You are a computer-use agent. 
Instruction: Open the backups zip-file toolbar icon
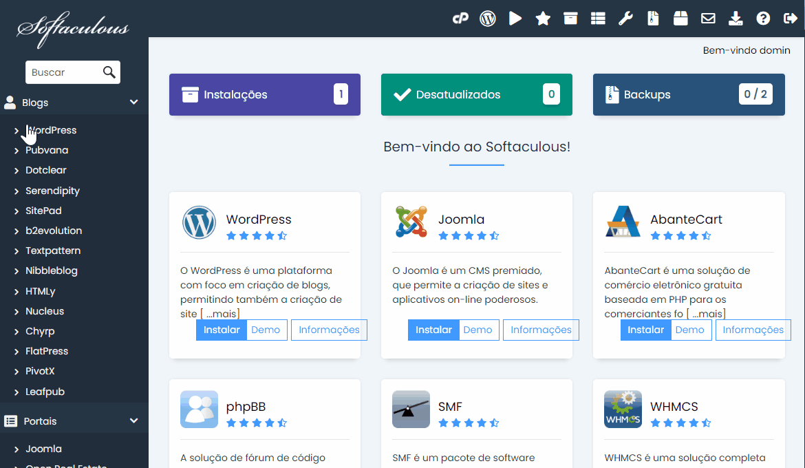[x=653, y=19]
